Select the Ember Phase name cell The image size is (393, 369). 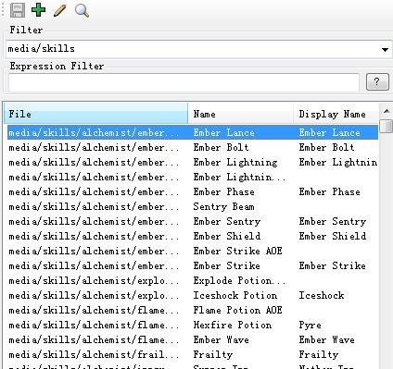pos(224,192)
